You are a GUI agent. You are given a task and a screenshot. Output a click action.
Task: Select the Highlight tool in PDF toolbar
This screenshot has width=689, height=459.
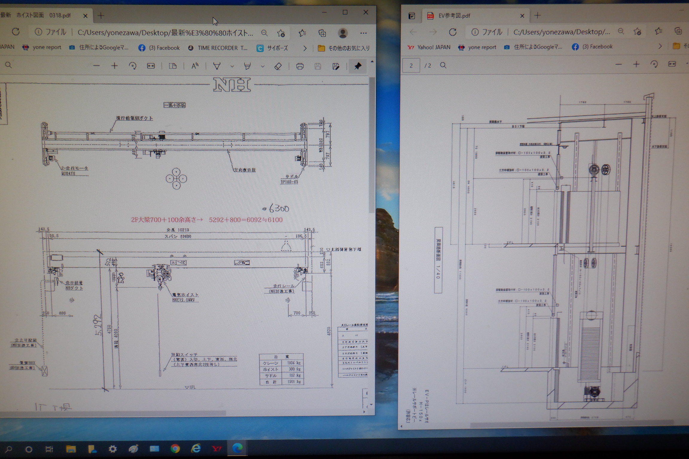tap(247, 66)
